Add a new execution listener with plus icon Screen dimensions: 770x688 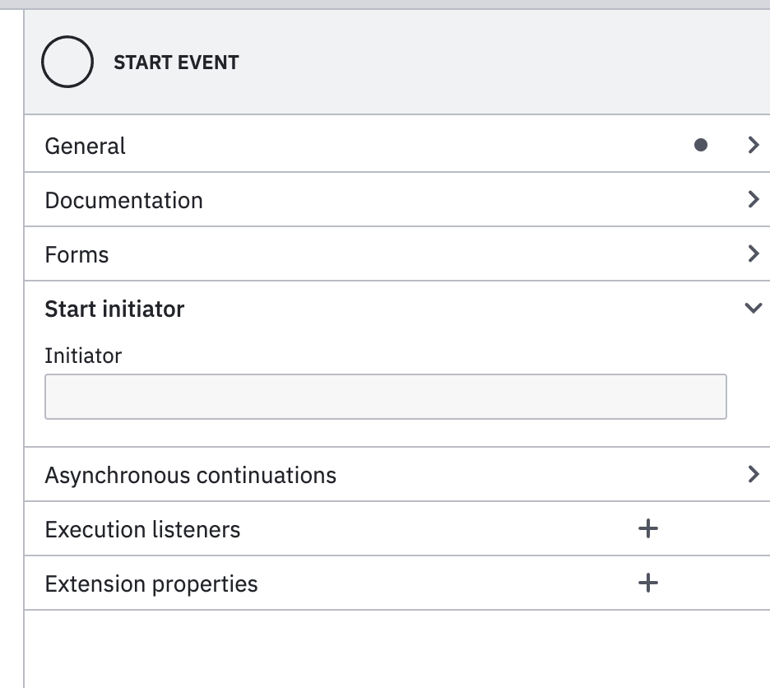click(648, 528)
